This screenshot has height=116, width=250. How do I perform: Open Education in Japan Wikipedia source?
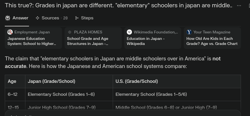pyautogui.click(x=153, y=38)
